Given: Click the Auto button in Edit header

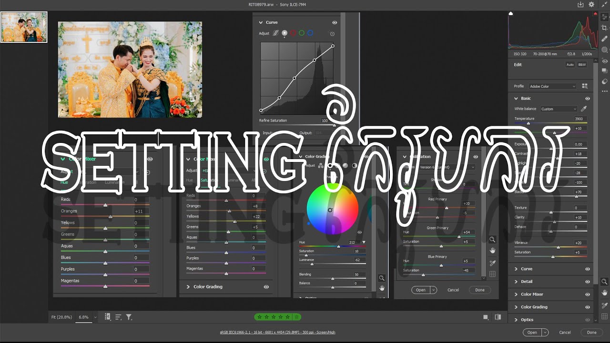Looking at the screenshot, I should 570,65.
